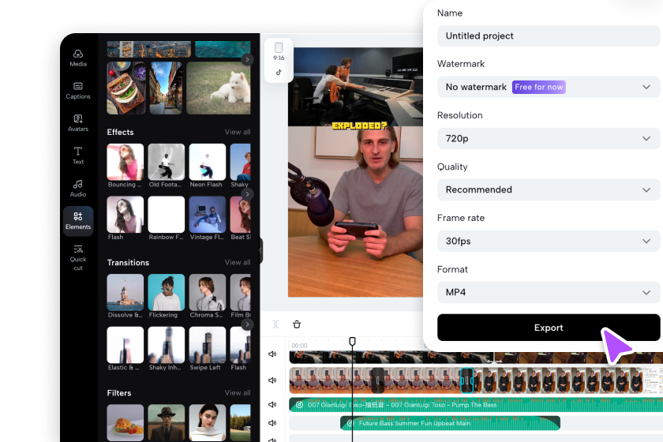
Task: Select the Elastic transition thumbnail
Action: [125, 345]
